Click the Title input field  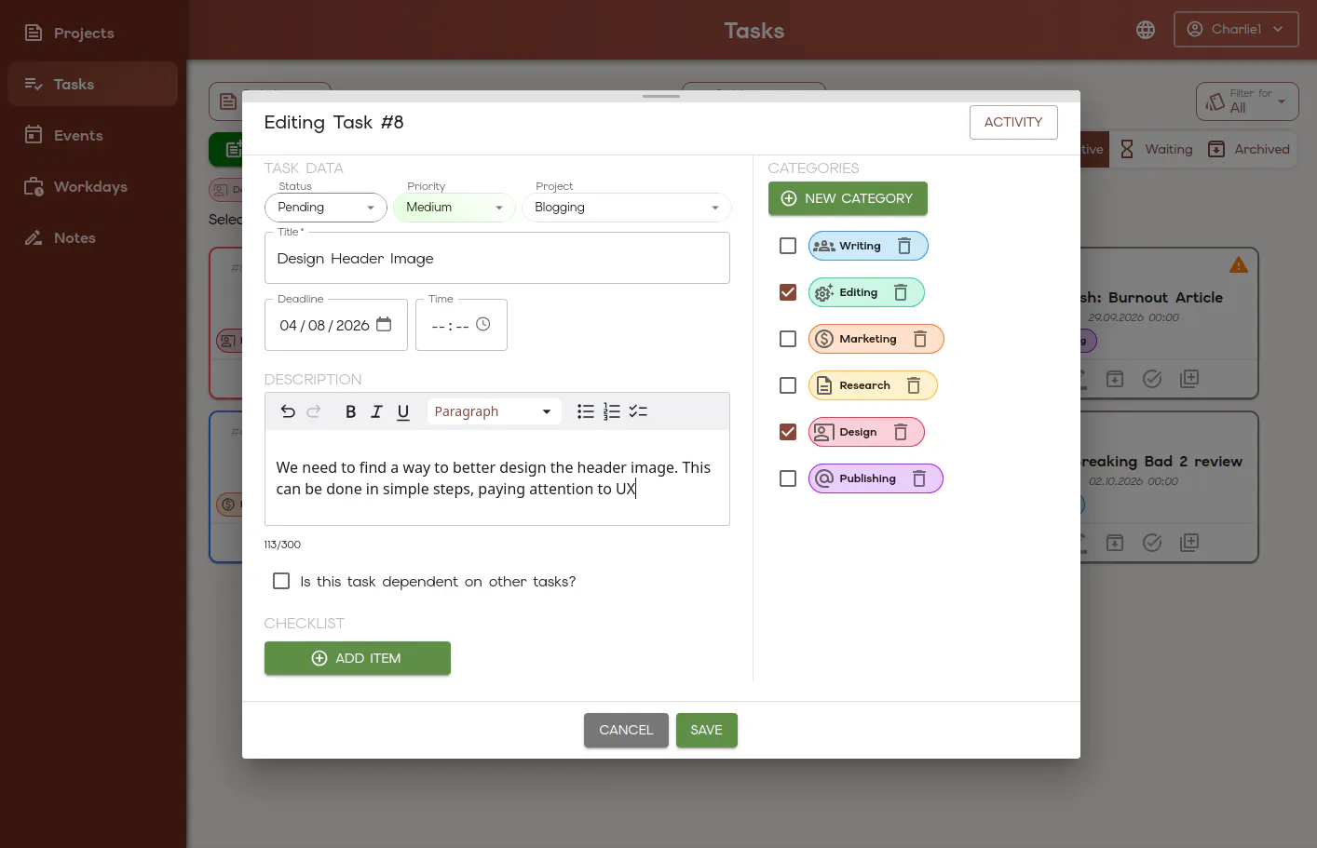pyautogui.click(x=497, y=258)
